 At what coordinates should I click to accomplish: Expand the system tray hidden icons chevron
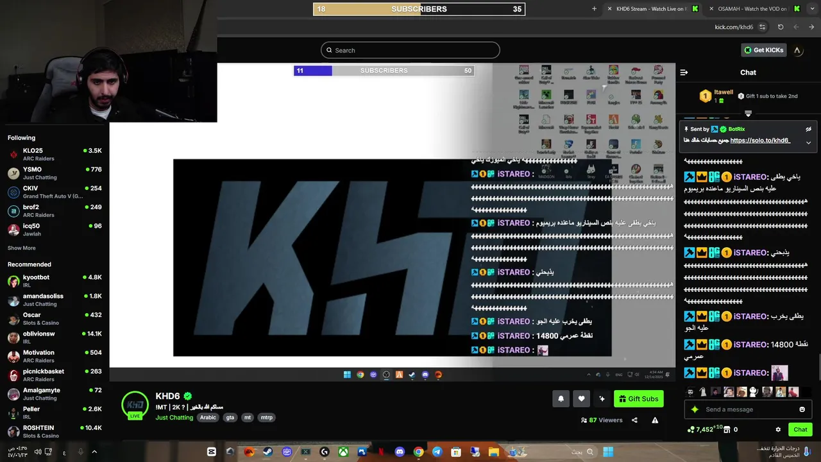(x=94, y=452)
